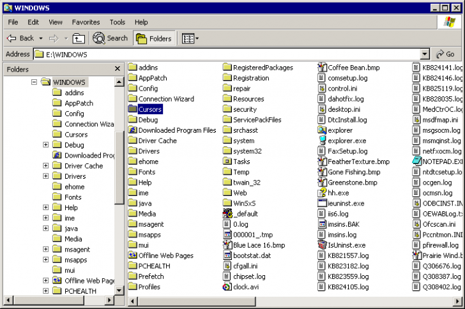Select the Coffee Bean.bmp paint icon
Viewport: 465px width, 309px height.
(322, 67)
